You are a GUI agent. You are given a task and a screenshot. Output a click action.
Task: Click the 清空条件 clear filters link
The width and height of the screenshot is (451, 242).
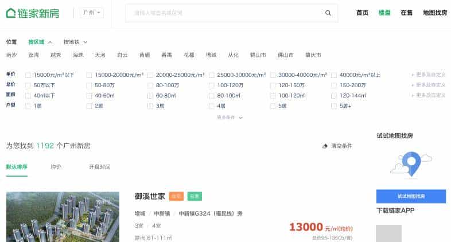[341, 146]
